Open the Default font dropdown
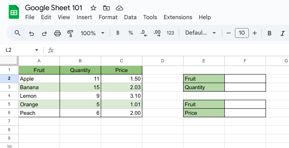The width and height of the screenshot is (289, 148). coord(201,33)
